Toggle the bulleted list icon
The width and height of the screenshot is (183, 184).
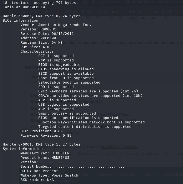tap(111, 17)
